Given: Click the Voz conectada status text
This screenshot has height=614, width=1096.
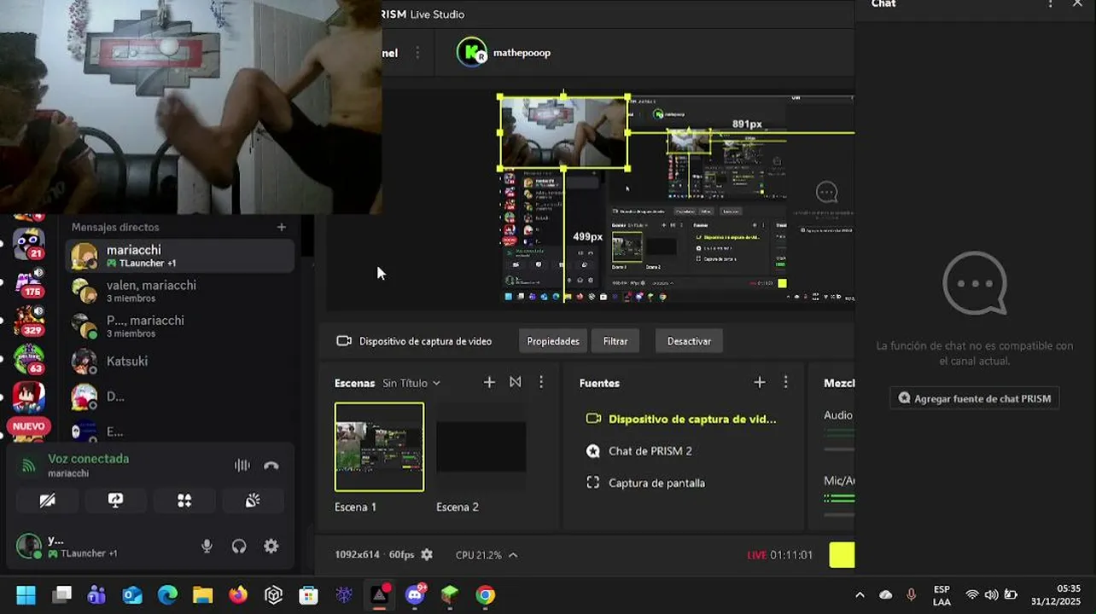Looking at the screenshot, I should point(88,459).
